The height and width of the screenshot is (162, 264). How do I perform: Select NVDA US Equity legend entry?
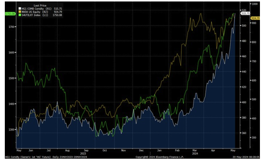[32, 12]
